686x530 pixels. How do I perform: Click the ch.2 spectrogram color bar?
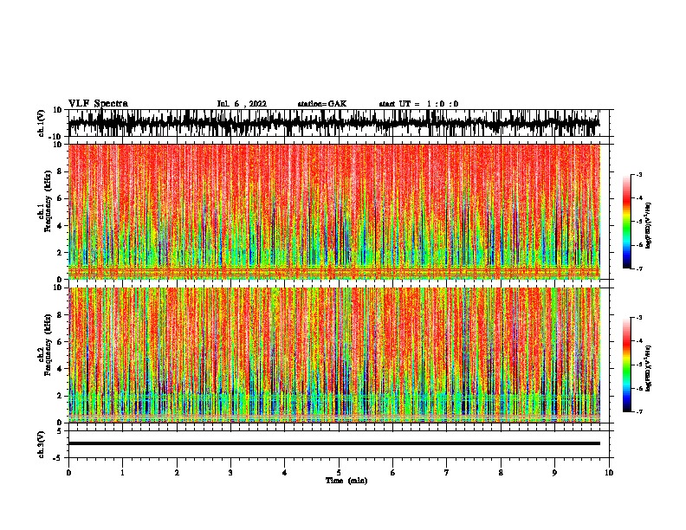626,365
